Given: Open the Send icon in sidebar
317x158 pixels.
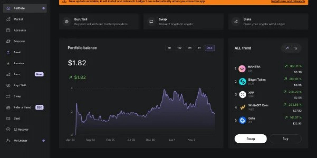Looking at the screenshot, I should tap(8, 52).
